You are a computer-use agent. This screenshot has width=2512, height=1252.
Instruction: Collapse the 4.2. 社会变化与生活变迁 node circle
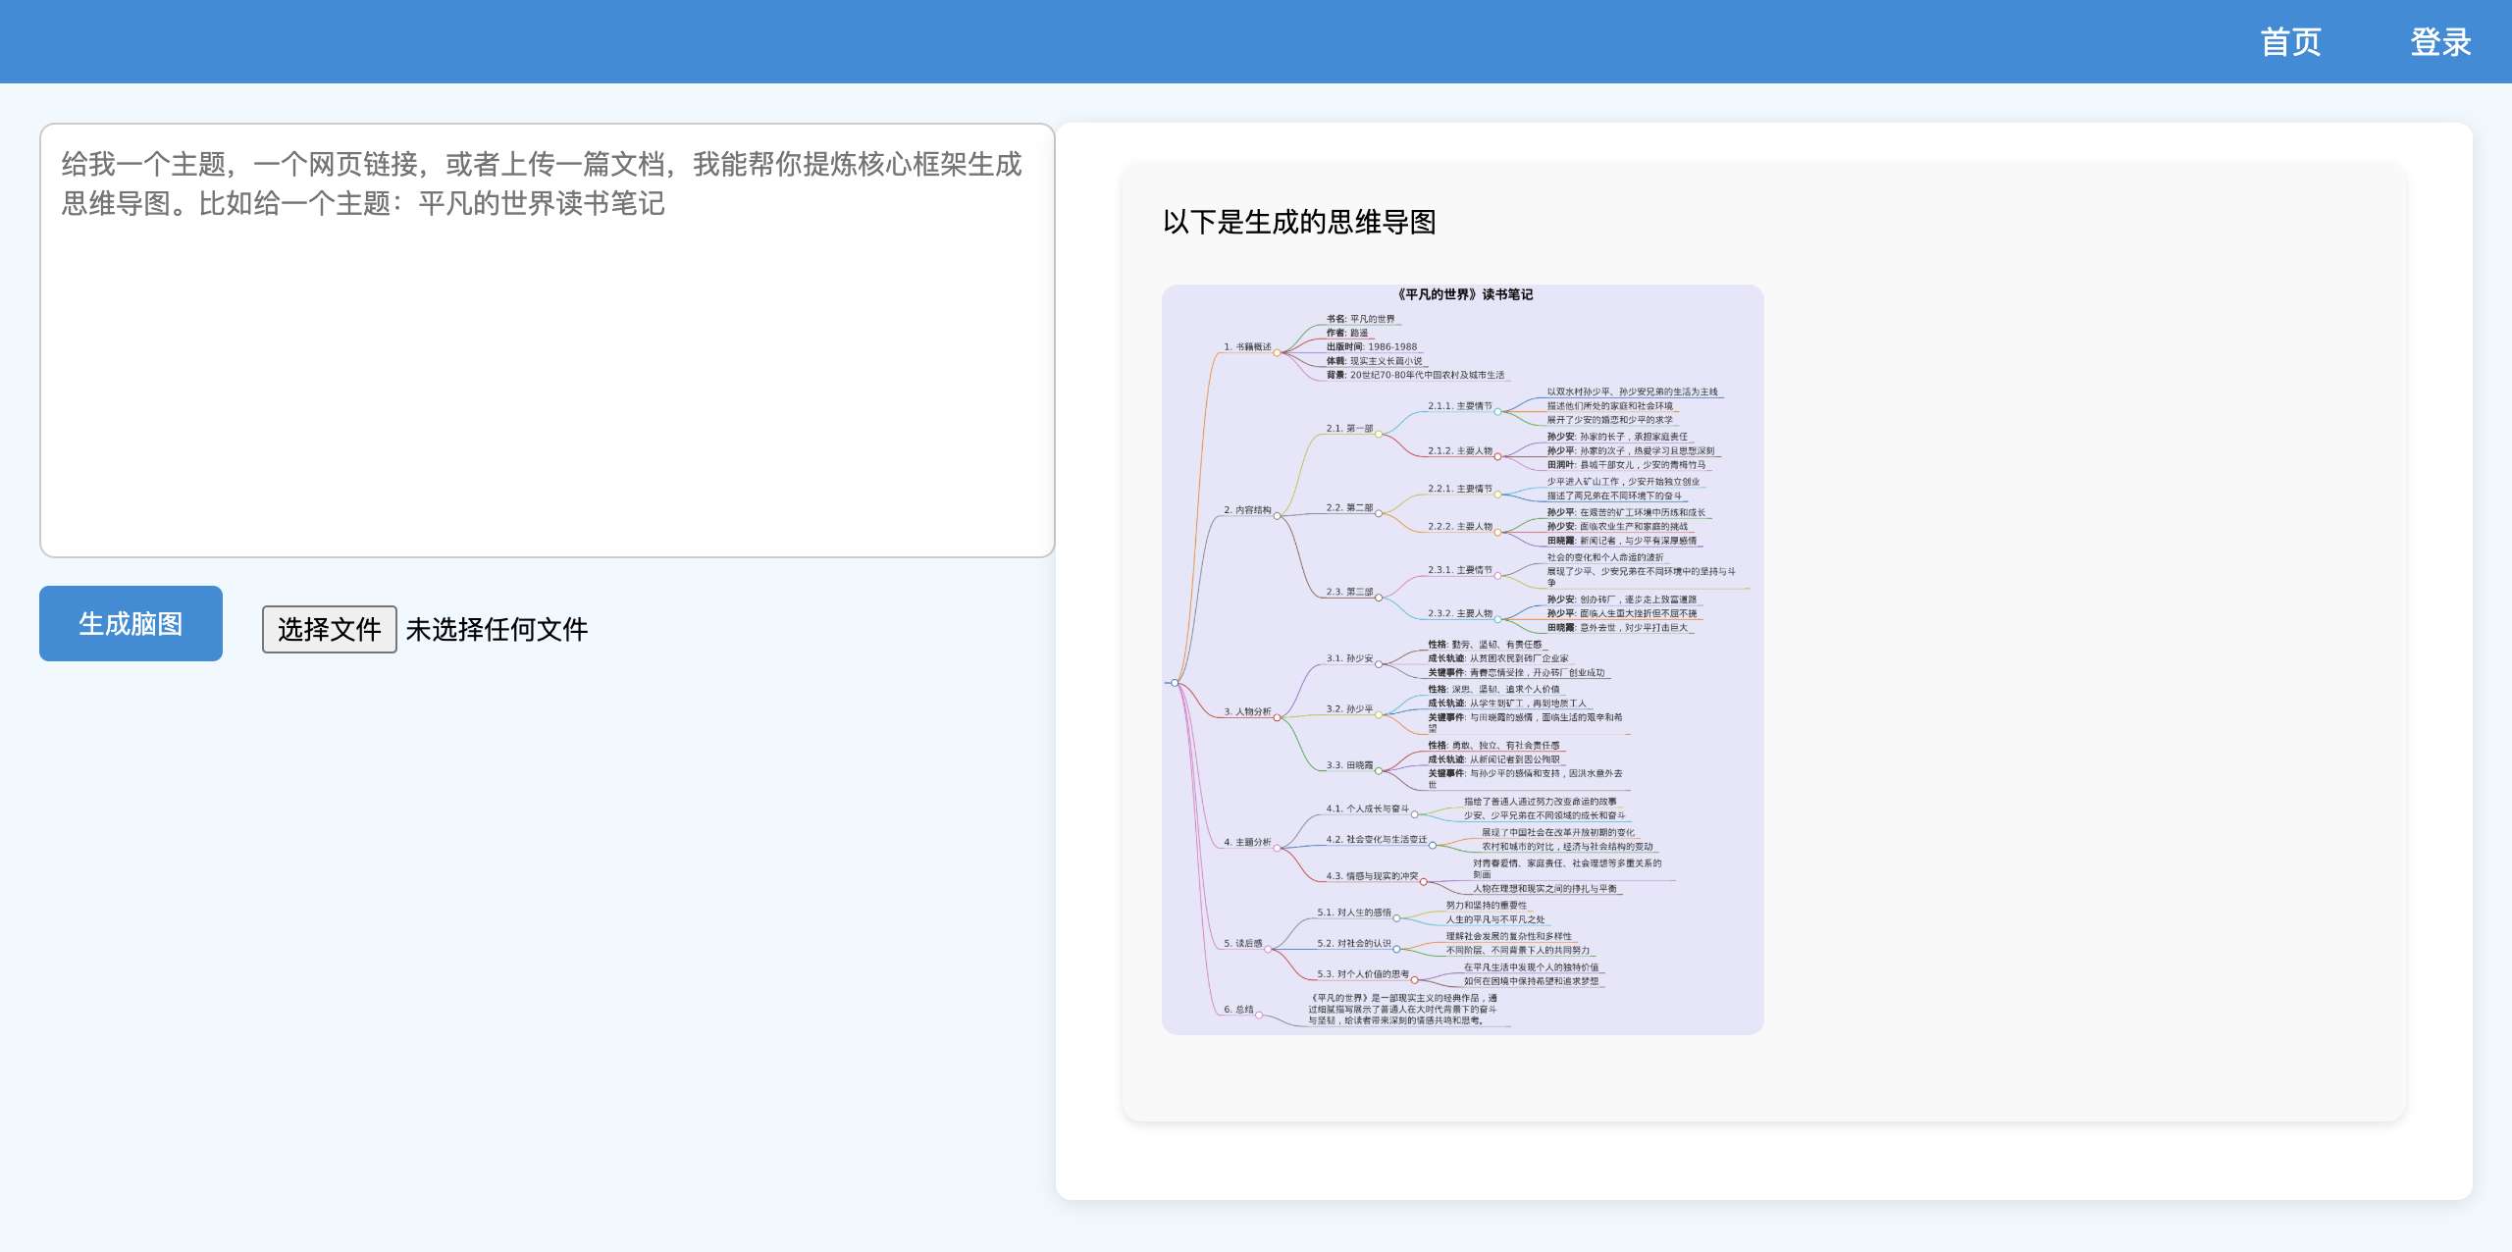1433,845
